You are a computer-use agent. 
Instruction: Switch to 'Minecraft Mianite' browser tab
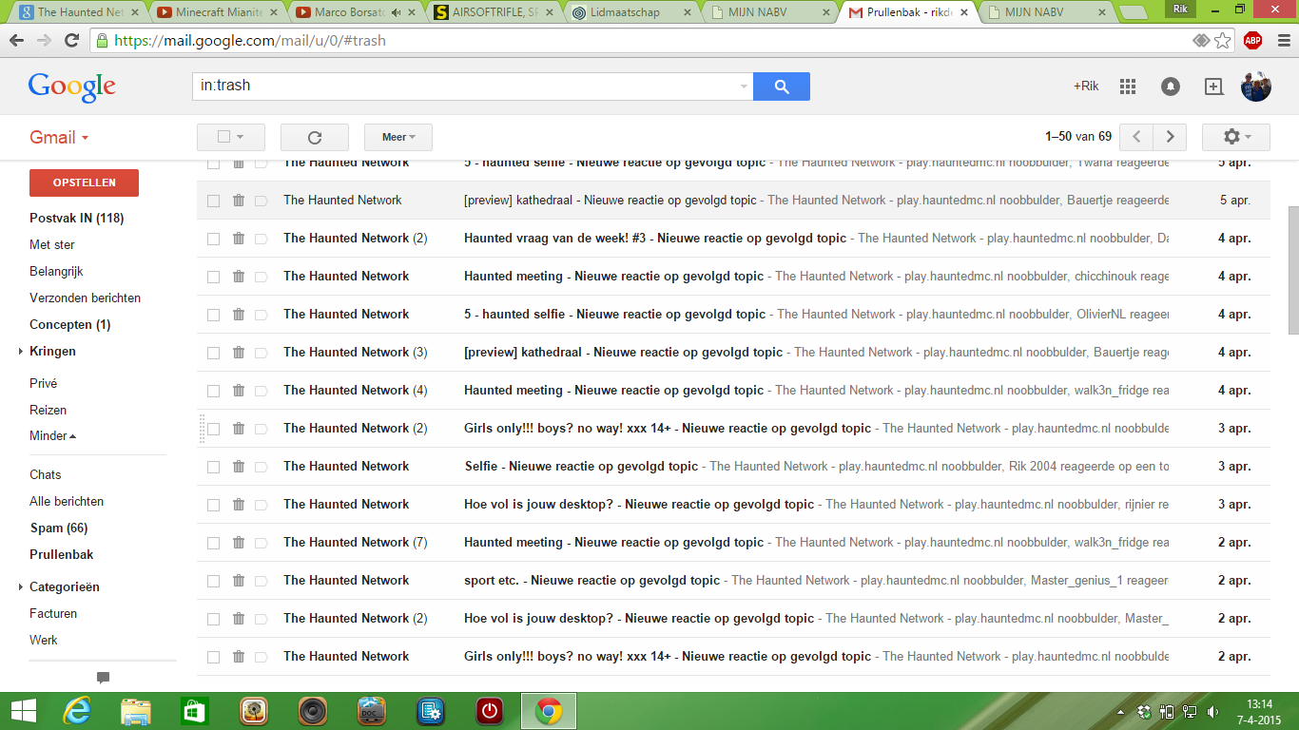pyautogui.click(x=219, y=12)
